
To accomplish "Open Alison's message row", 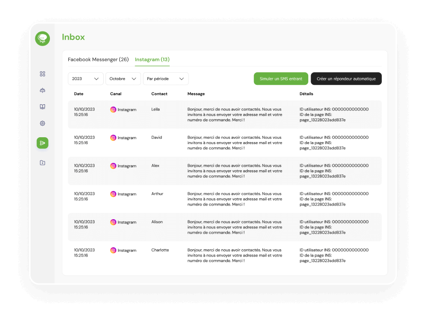I will tap(225, 227).
